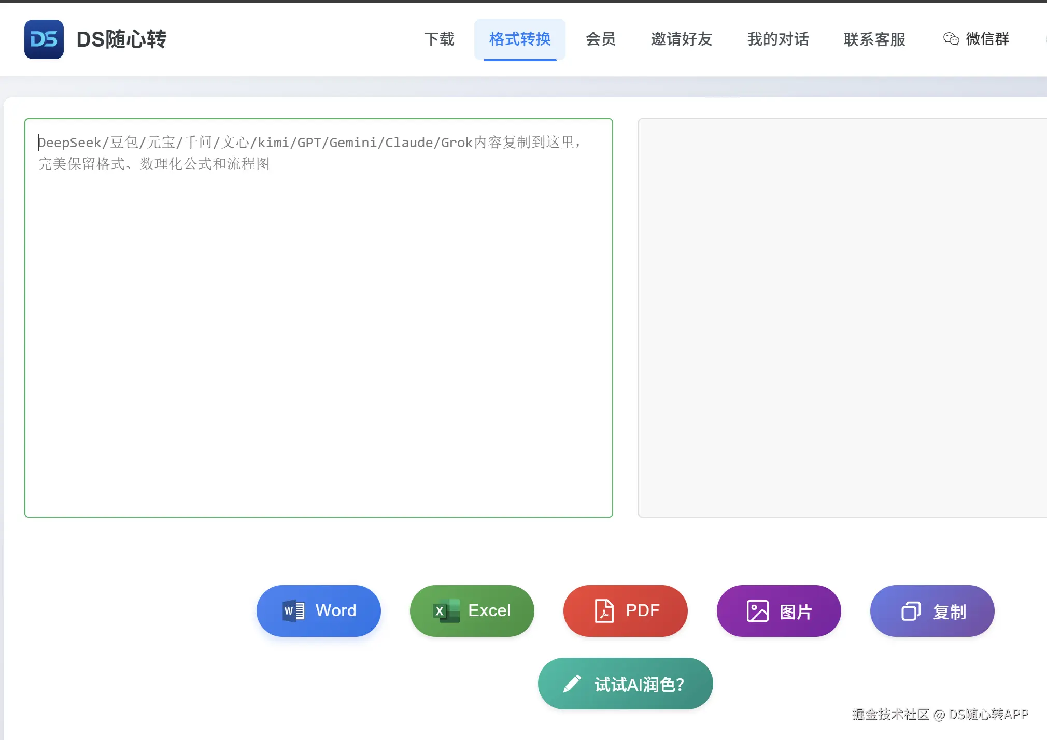
Task: Click the Excel spreadsheet icon
Action: (x=446, y=611)
